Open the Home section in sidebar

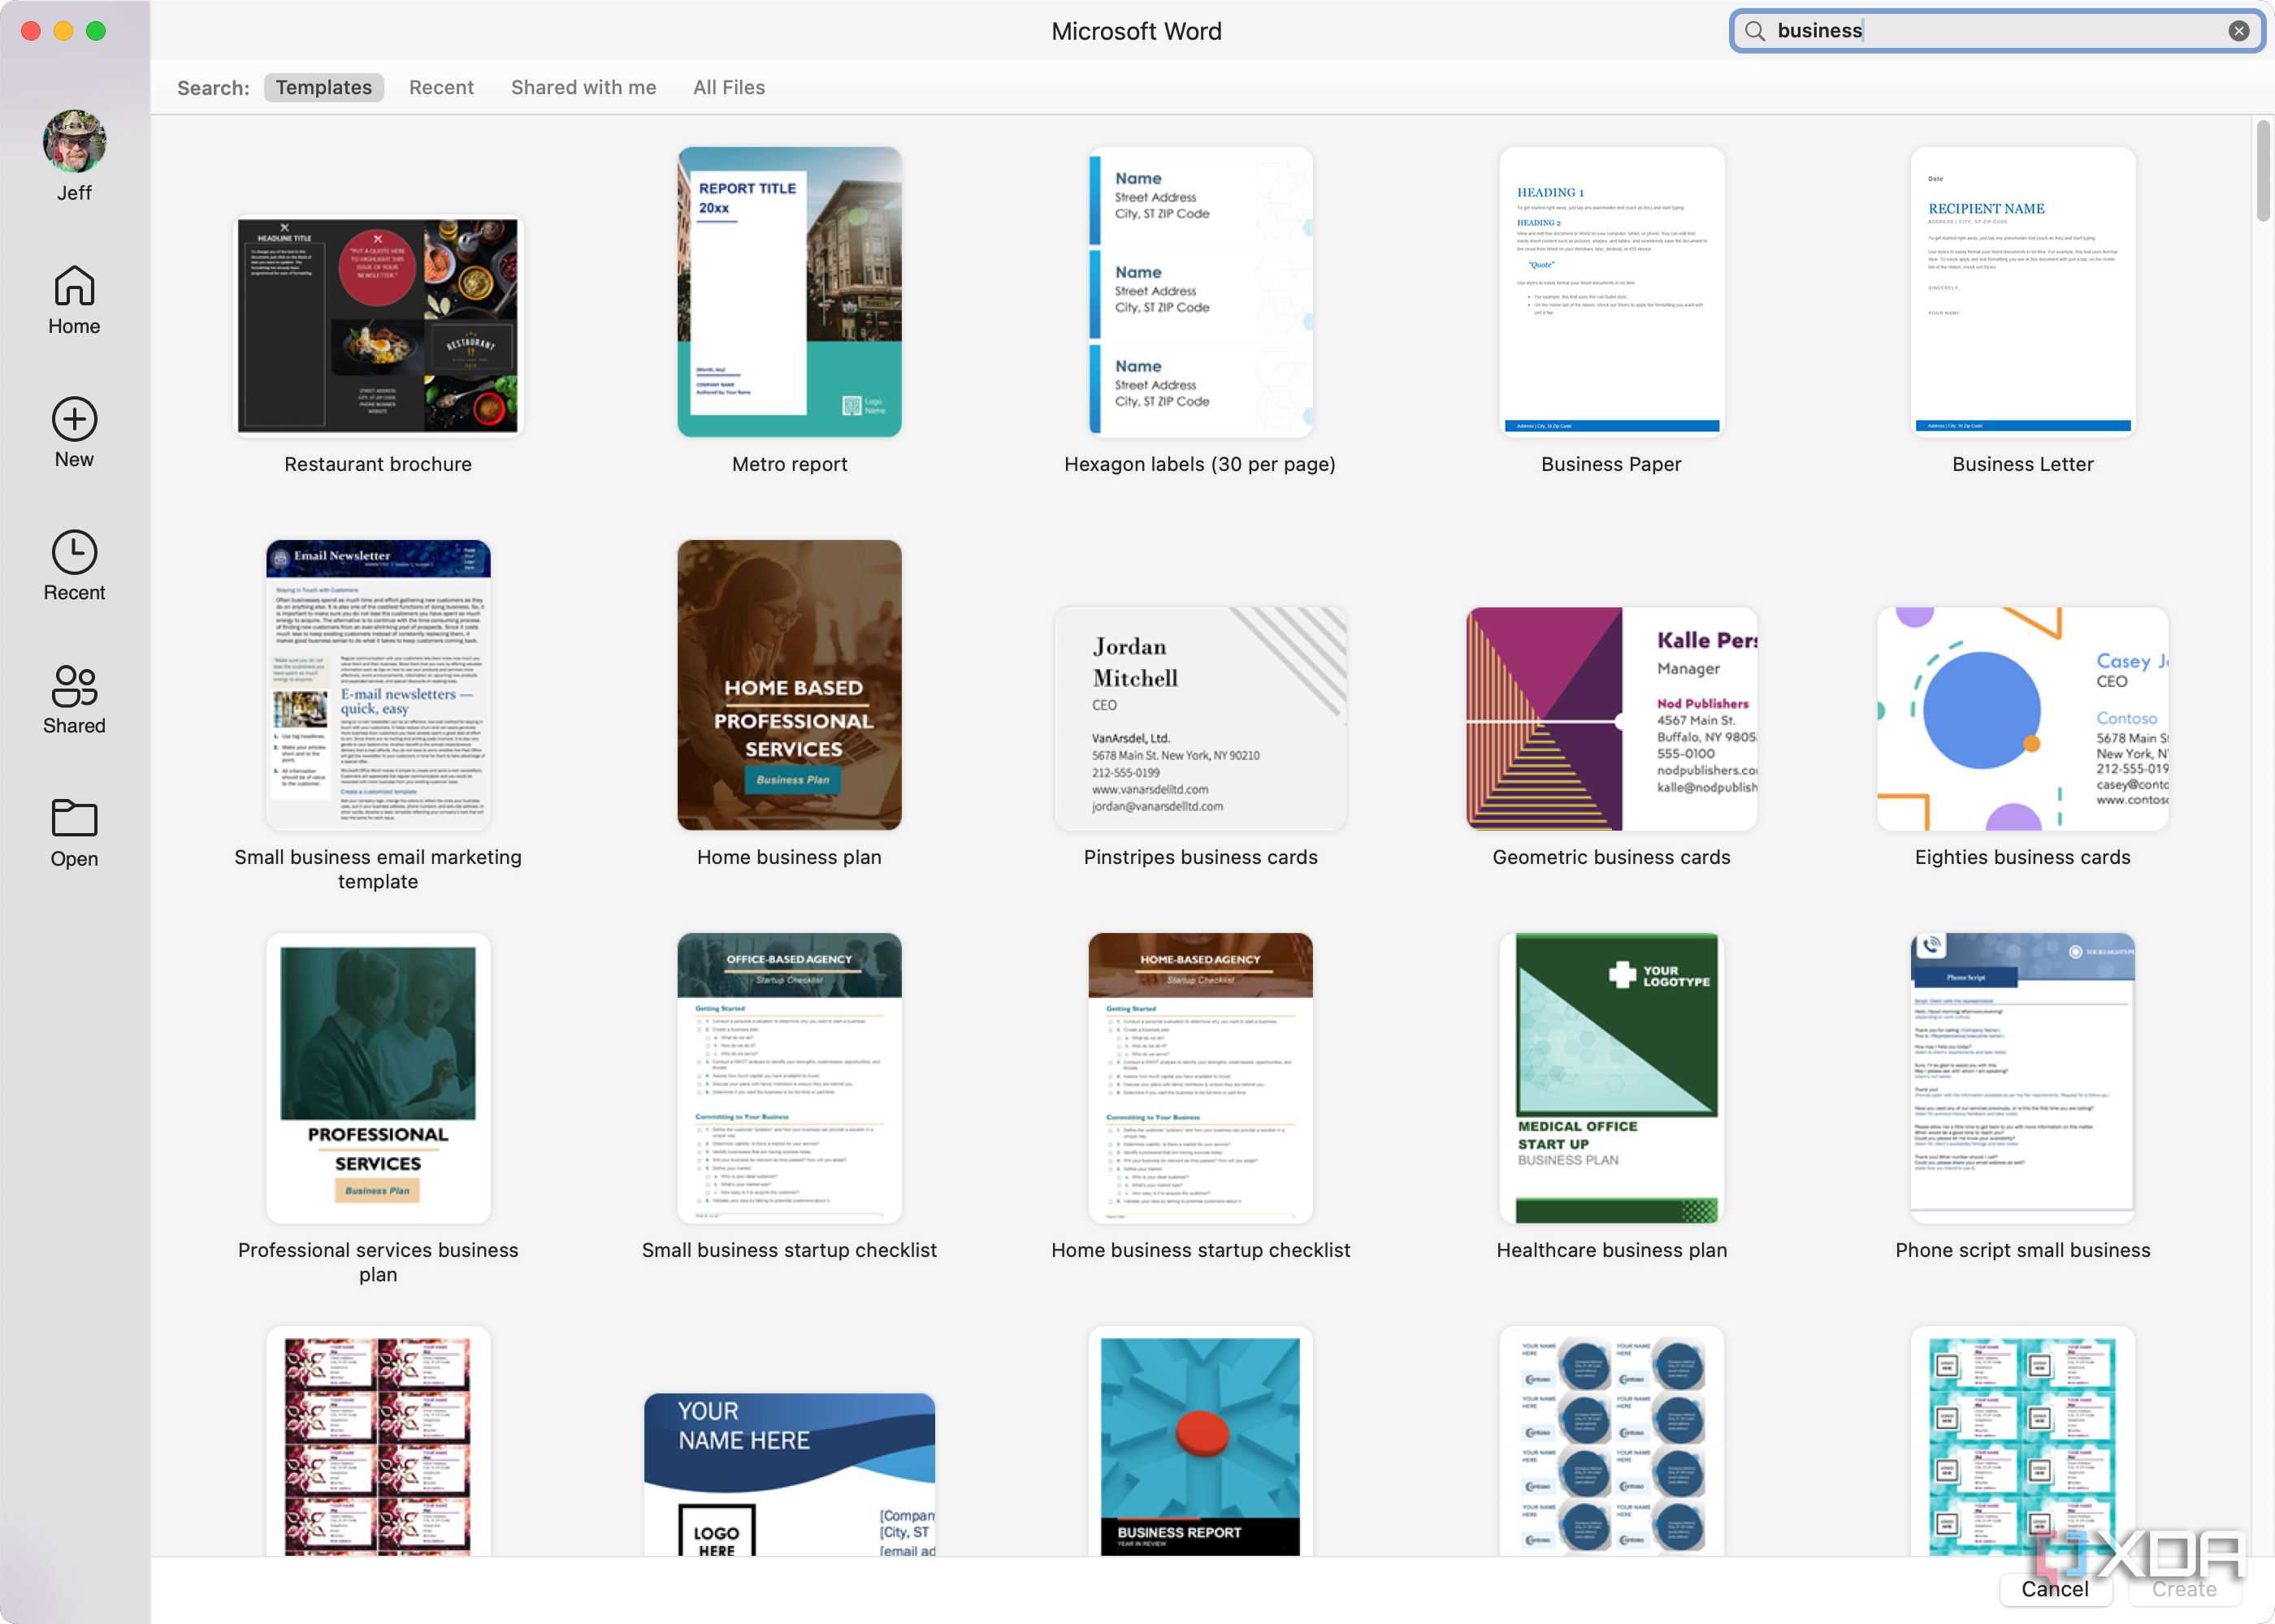[x=74, y=300]
